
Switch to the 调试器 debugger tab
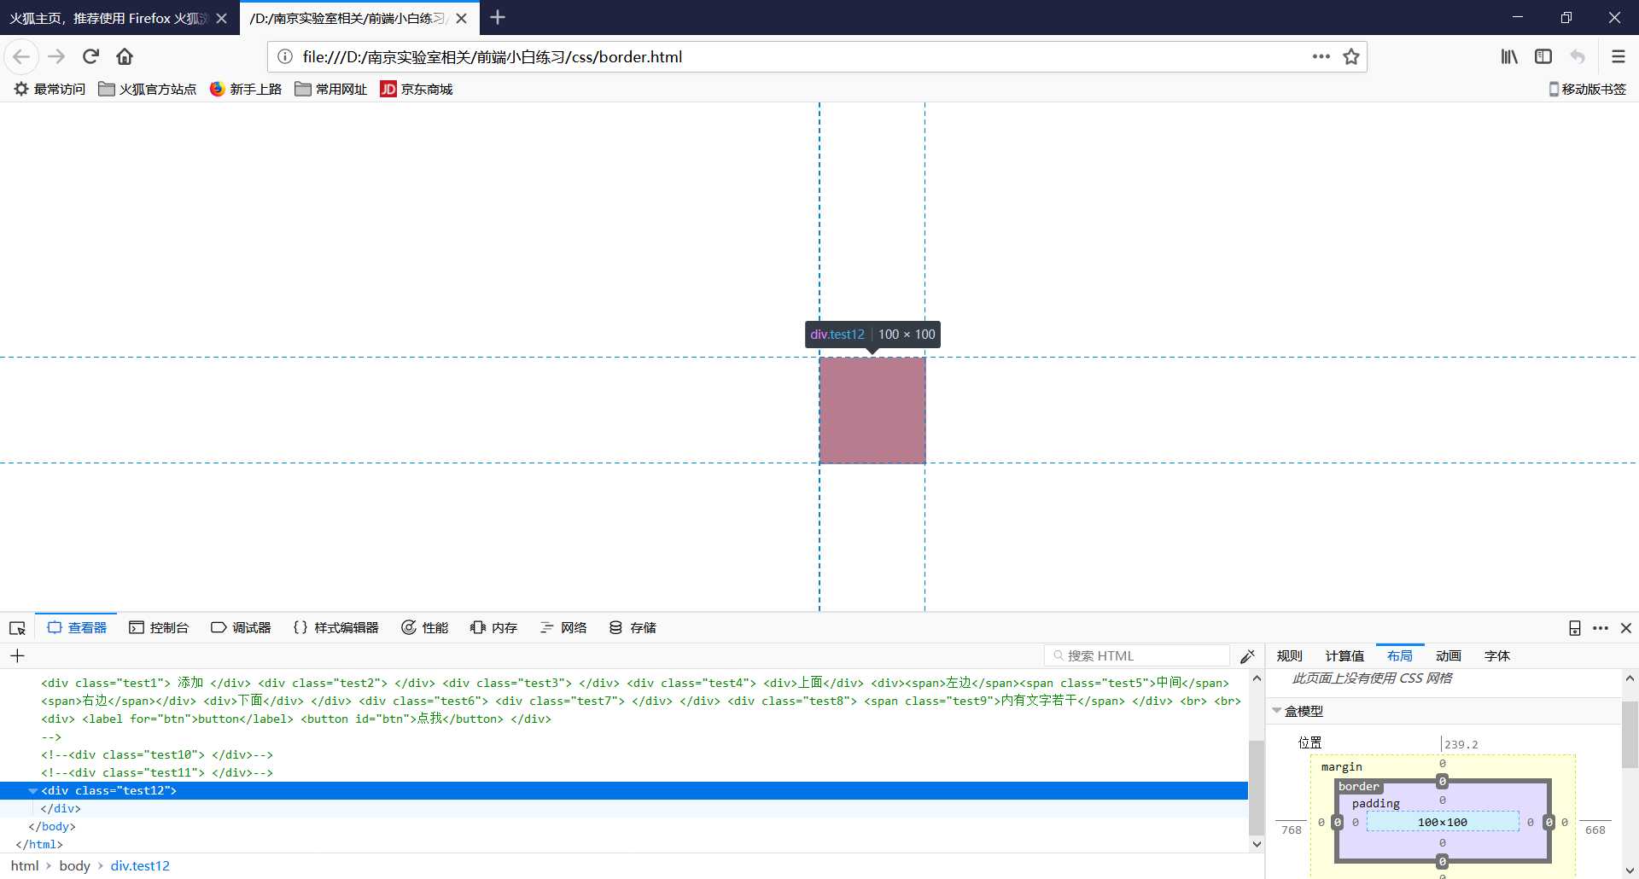point(241,627)
